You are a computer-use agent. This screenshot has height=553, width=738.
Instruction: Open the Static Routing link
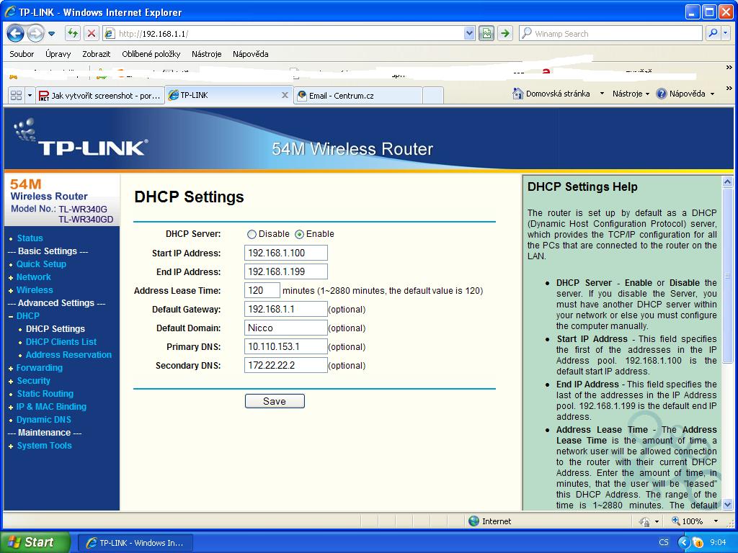45,394
